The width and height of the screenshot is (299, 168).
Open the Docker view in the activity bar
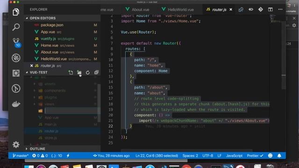(x=16, y=104)
